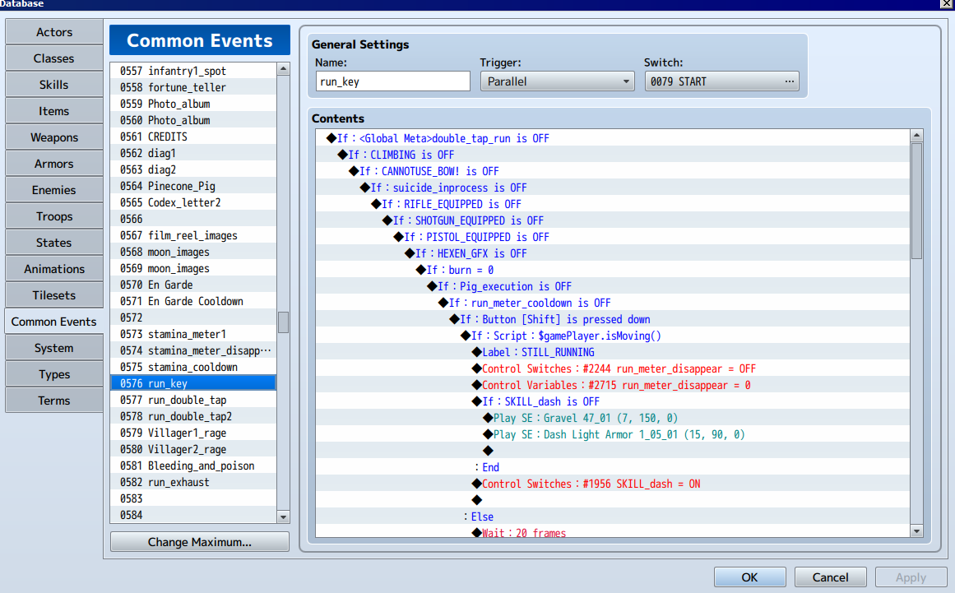
Task: Select the 0557 infantry1_spot event
Action: click(x=193, y=71)
